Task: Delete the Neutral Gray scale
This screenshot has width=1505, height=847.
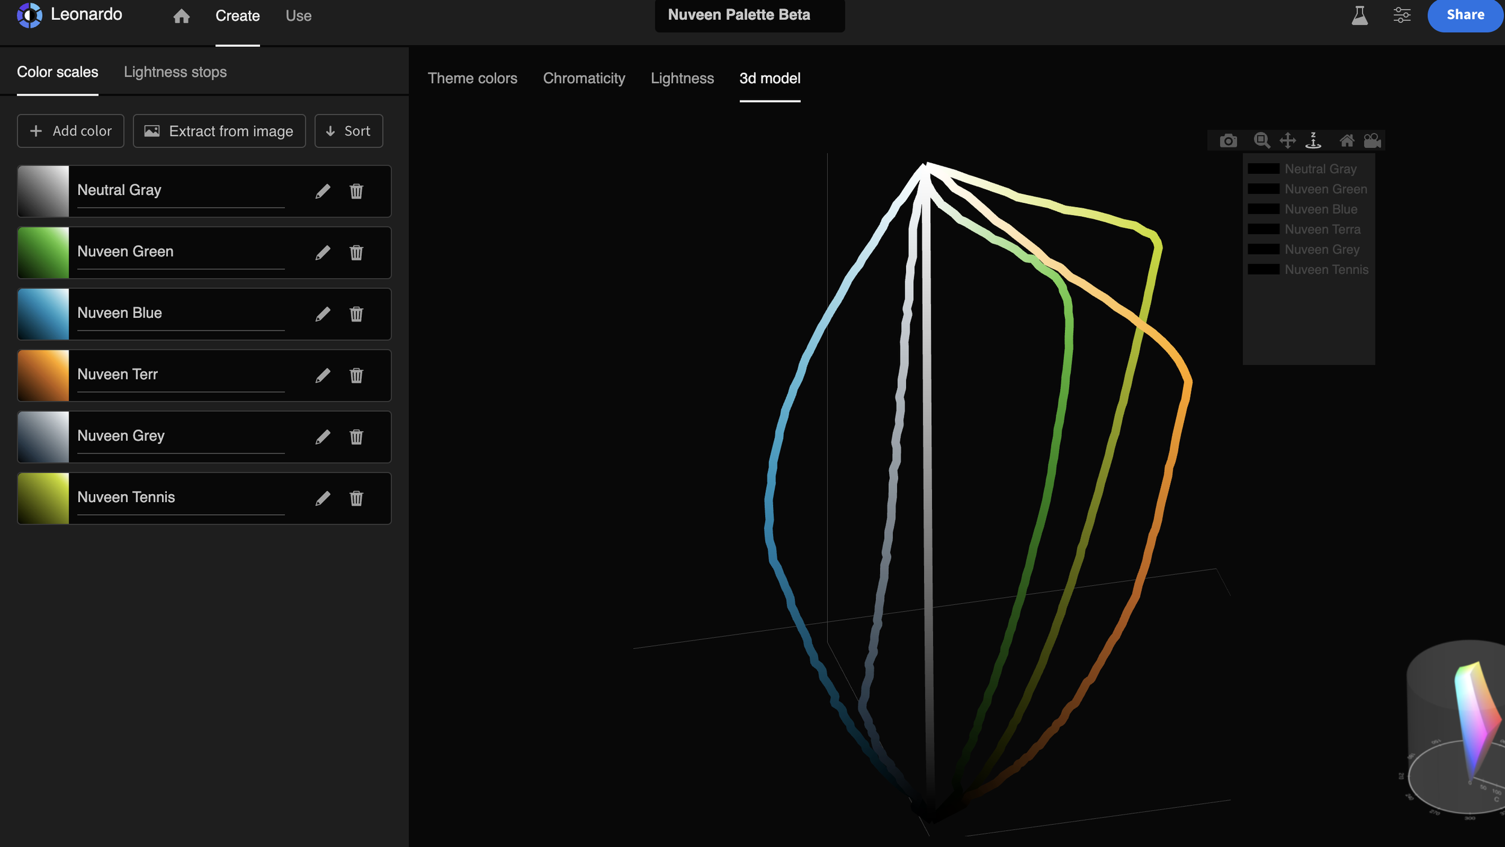Action: (x=356, y=191)
